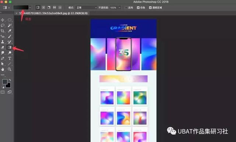Click the gradient preview swatch to edit
Viewport: 236px width, 142px height.
click(21, 7)
